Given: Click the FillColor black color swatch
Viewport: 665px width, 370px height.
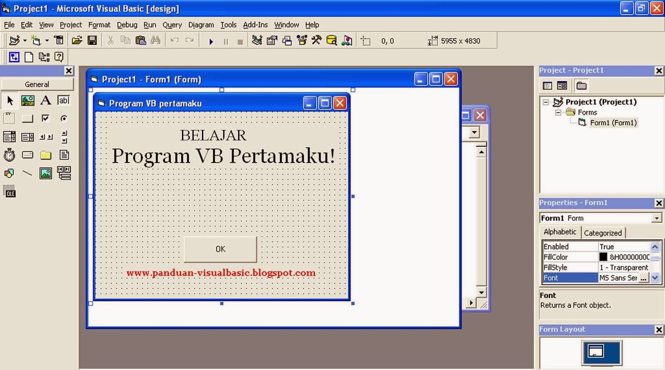Looking at the screenshot, I should point(603,257).
